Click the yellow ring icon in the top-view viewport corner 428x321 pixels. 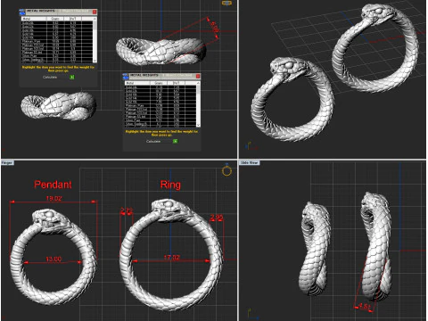[226, 3]
